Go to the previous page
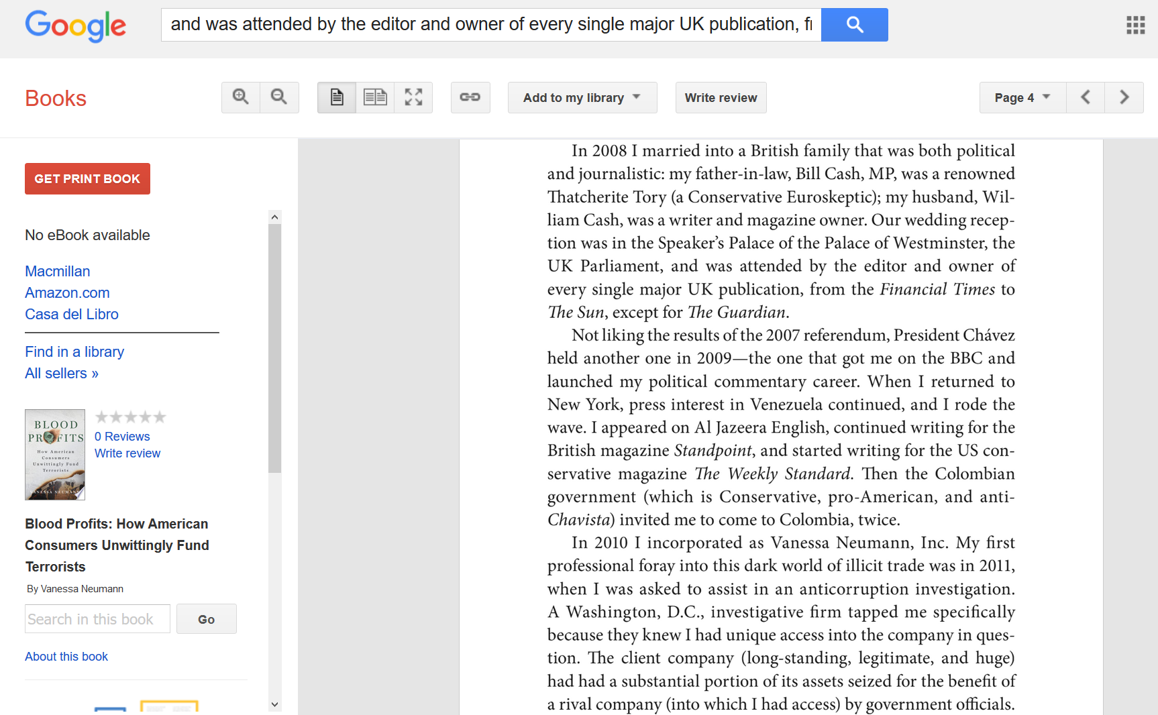The height and width of the screenshot is (715, 1158). point(1086,97)
